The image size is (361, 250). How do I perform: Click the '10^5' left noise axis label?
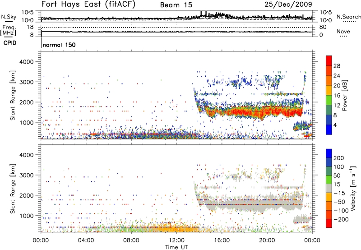[x=28, y=12]
